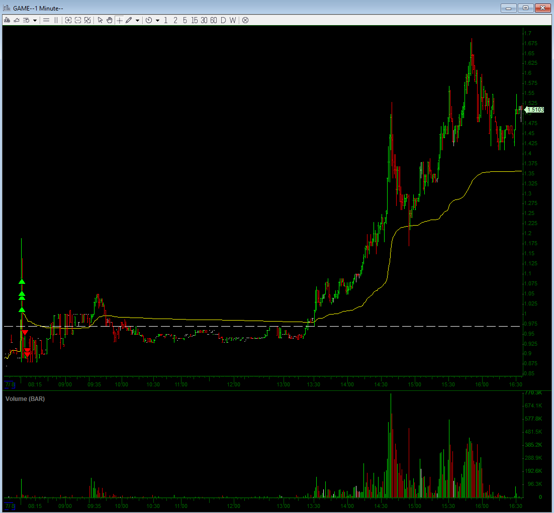Switch to Daily (D) chart interval

coord(223,21)
